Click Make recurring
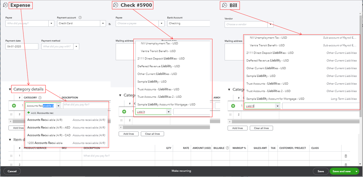Screen dimensions: 363x177 click(181, 171)
